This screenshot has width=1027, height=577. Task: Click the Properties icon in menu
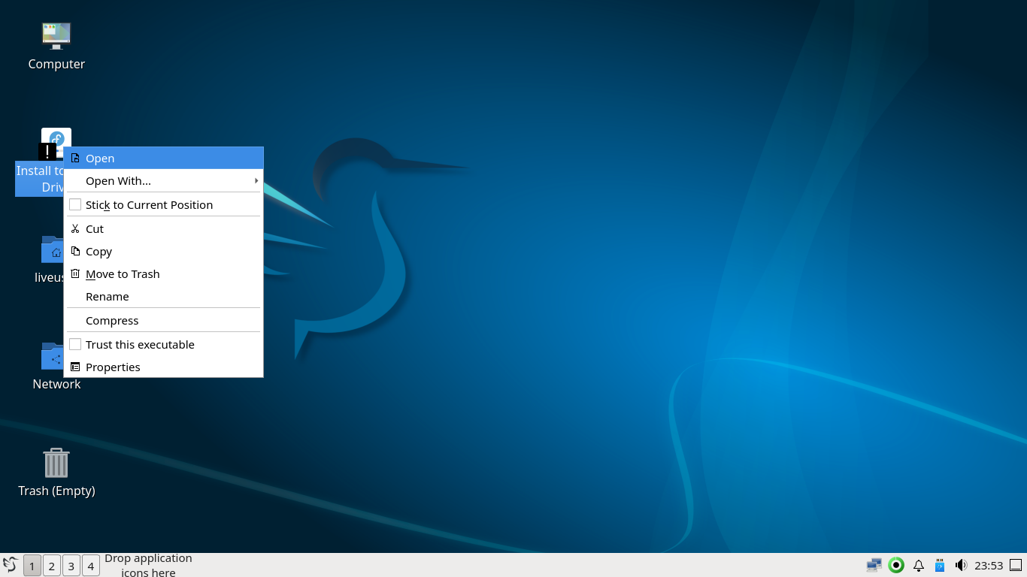(75, 367)
